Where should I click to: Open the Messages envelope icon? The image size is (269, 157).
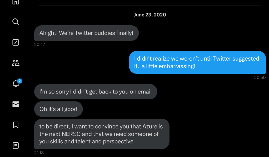[16, 104]
